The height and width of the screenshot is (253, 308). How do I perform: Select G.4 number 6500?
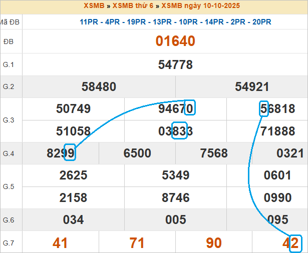[137, 153]
